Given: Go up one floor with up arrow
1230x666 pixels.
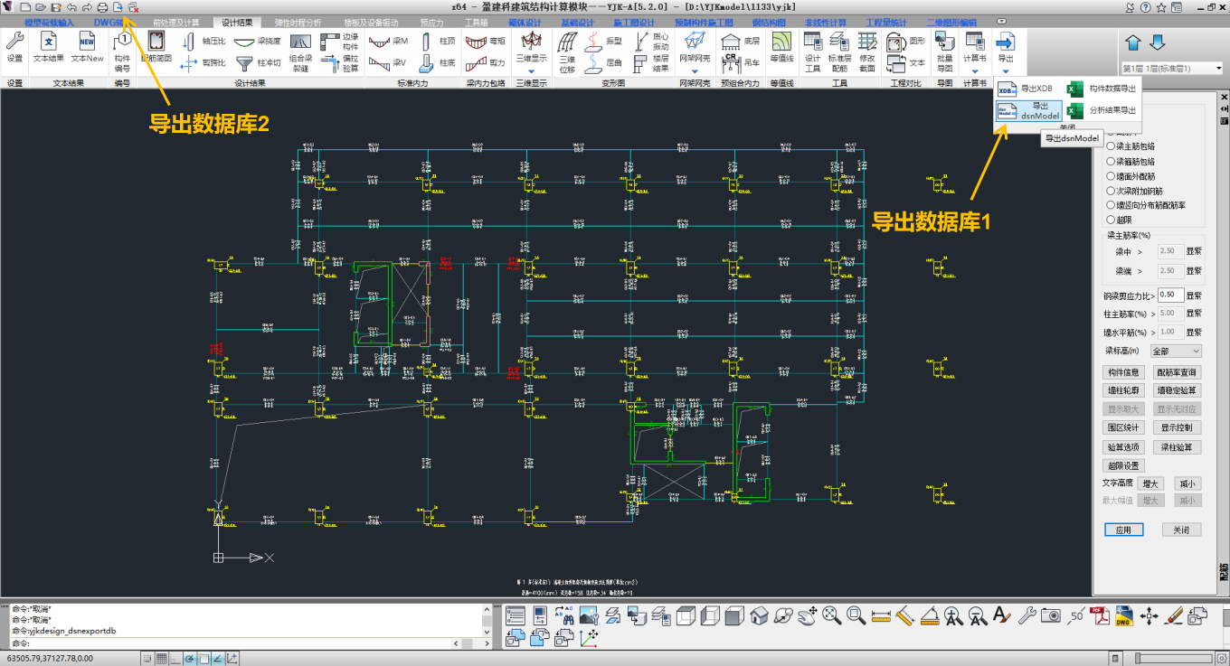Looking at the screenshot, I should click(x=1133, y=43).
